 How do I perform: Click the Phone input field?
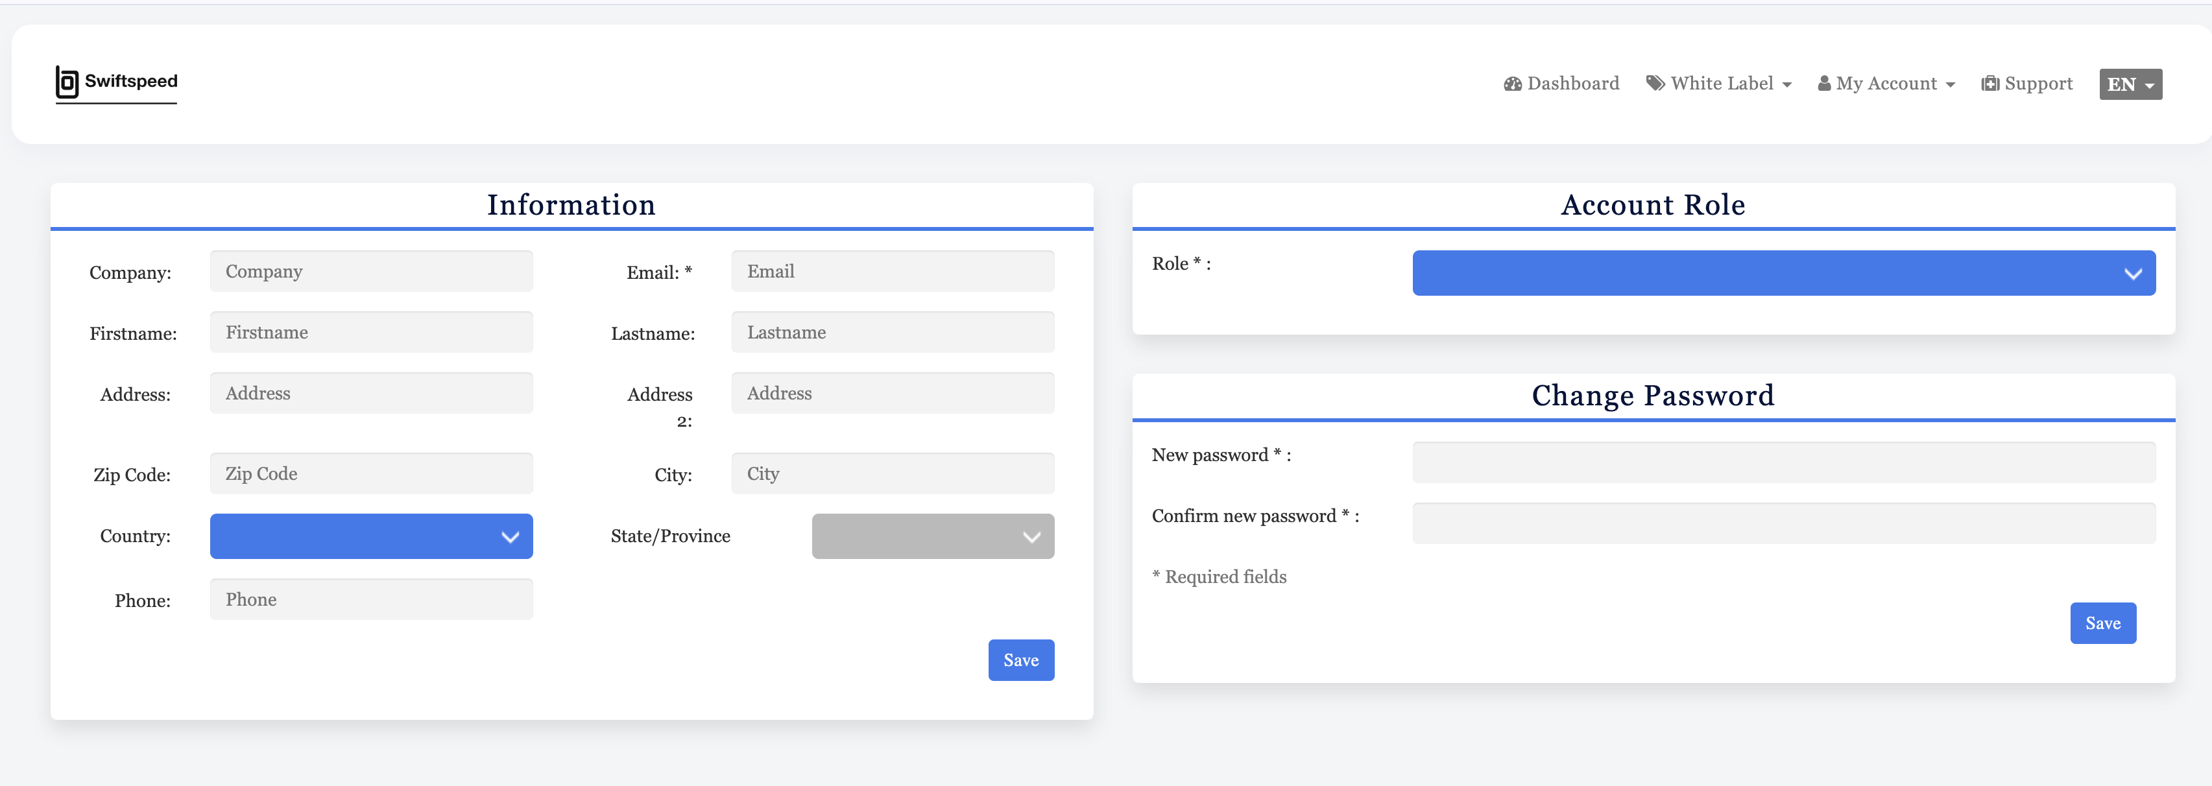click(x=371, y=599)
